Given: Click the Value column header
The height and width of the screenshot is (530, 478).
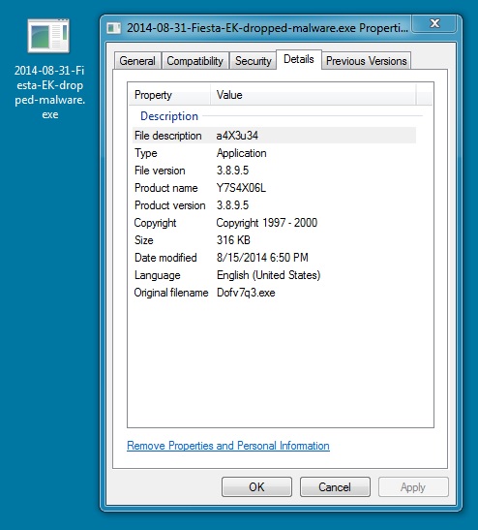Looking at the screenshot, I should (x=314, y=95).
